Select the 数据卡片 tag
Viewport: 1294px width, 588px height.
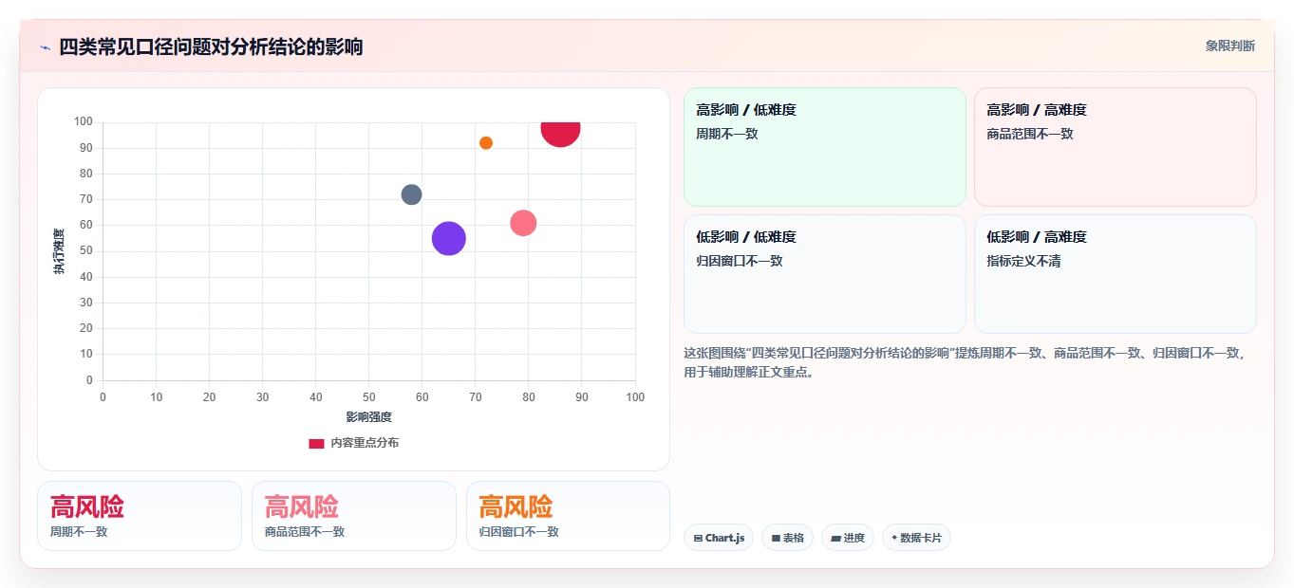pyautogui.click(x=916, y=538)
